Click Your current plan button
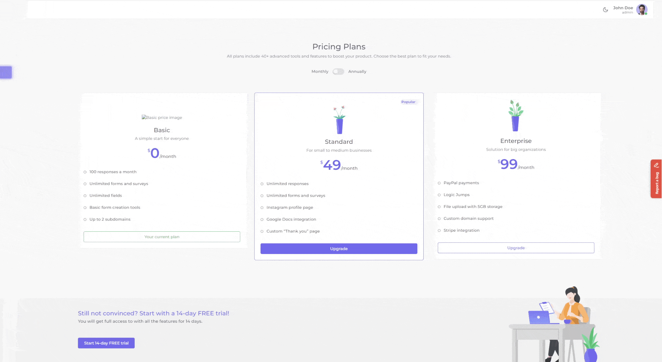The image size is (662, 362). click(x=162, y=237)
